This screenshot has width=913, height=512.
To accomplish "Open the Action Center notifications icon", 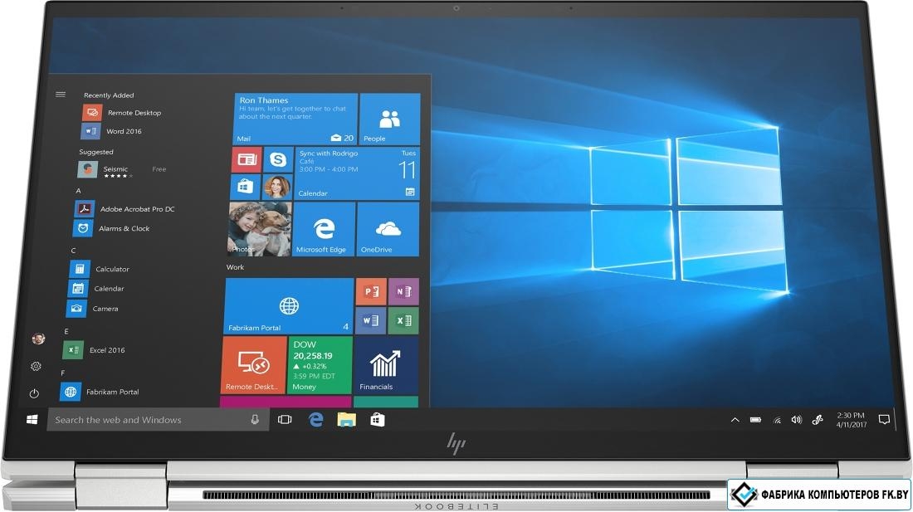I will [884, 420].
